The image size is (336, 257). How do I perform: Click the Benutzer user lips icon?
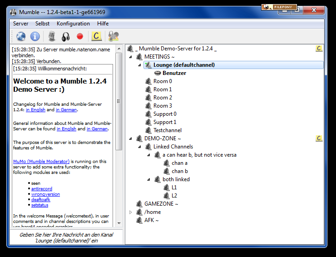pyautogui.click(x=158, y=73)
